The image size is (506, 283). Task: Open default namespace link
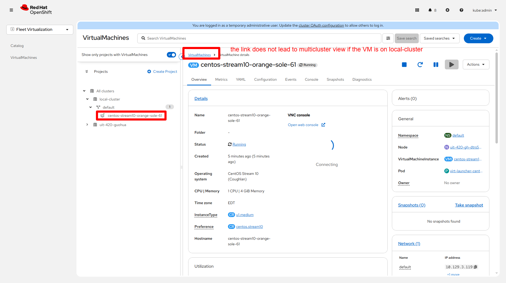458,135
